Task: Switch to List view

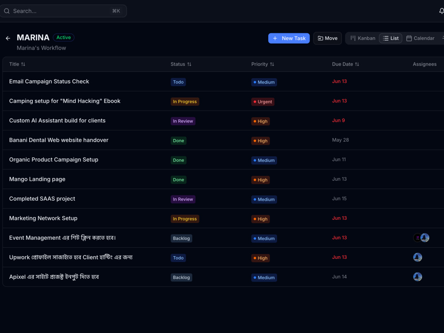Action: pos(390,38)
